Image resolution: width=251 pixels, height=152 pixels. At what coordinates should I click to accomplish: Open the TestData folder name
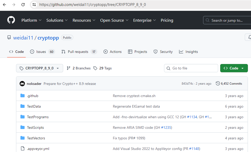click(x=34, y=106)
